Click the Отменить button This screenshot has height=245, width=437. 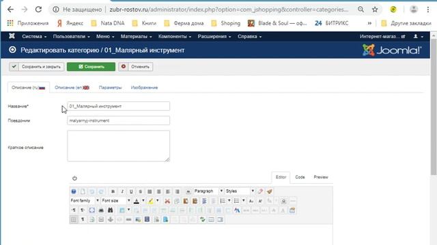pyautogui.click(x=135, y=67)
